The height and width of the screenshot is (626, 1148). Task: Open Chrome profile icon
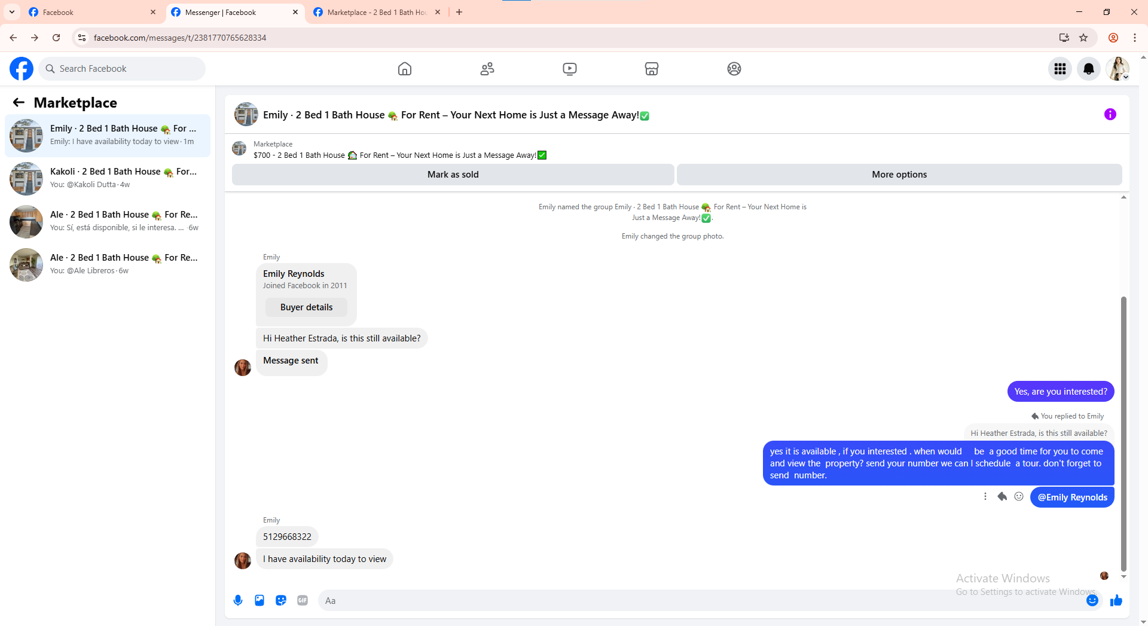1113,38
